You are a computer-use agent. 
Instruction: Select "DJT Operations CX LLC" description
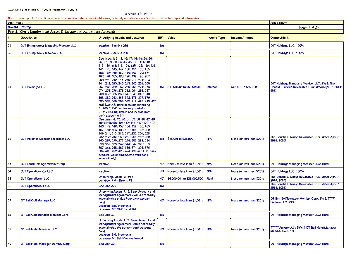37,171
